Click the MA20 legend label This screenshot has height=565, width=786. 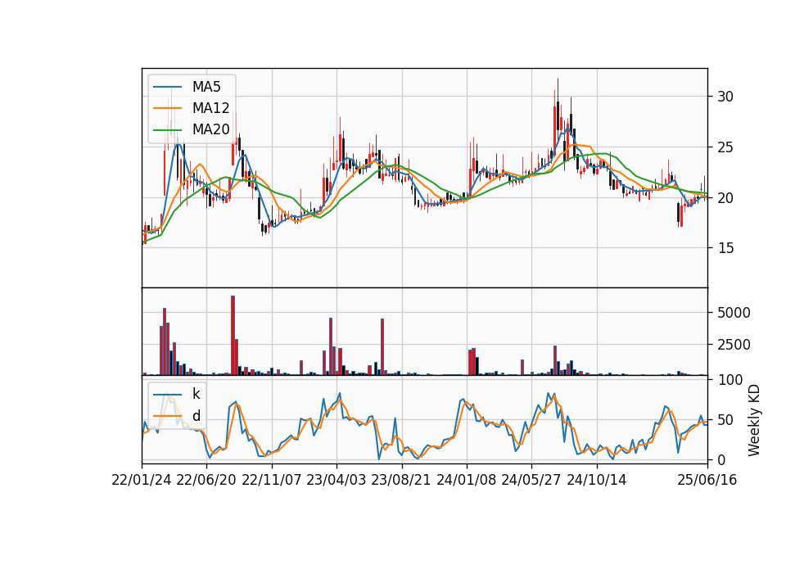click(x=210, y=129)
